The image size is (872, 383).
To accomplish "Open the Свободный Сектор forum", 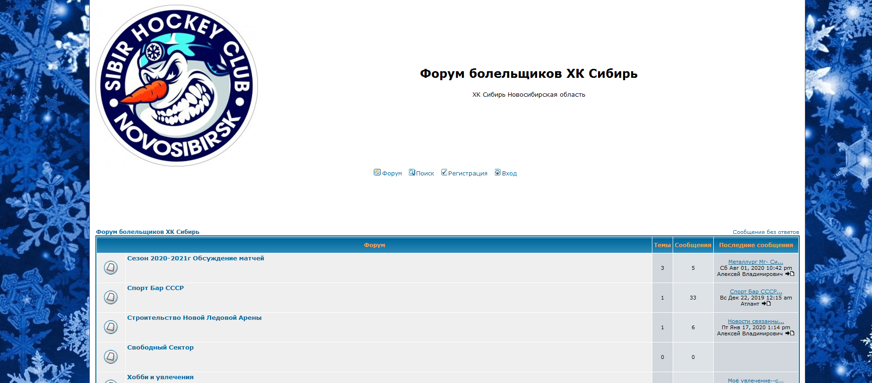I will coord(160,348).
